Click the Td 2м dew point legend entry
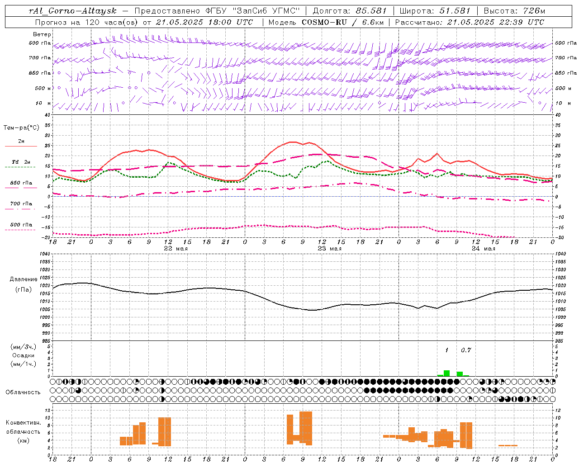The image size is (579, 463). pos(21,162)
